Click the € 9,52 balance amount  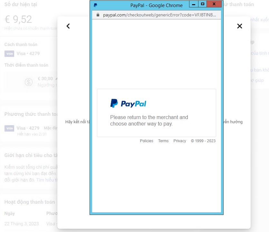(x=18, y=19)
